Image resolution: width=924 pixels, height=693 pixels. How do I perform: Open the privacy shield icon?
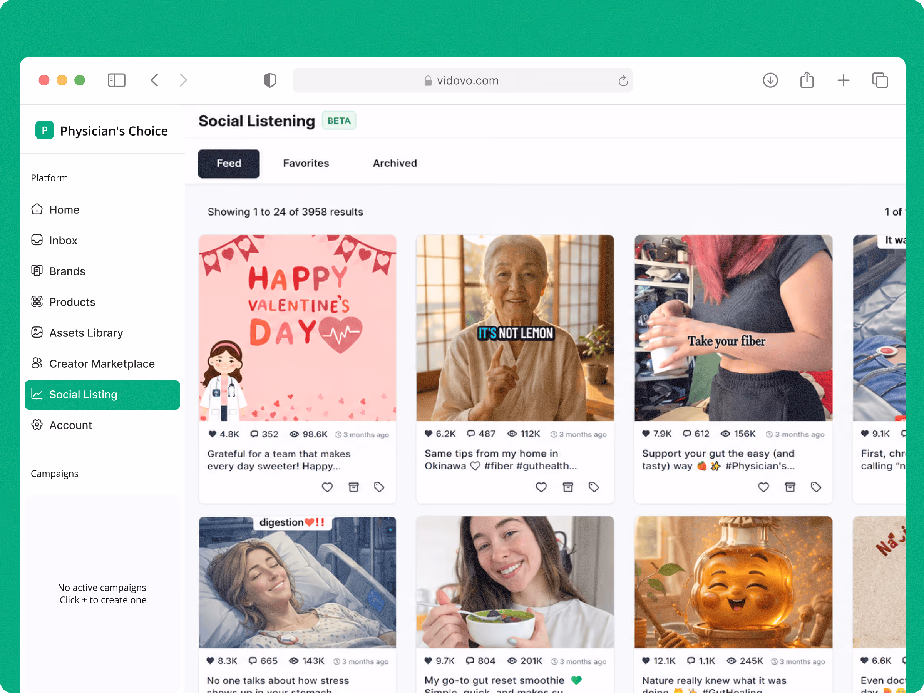[270, 80]
